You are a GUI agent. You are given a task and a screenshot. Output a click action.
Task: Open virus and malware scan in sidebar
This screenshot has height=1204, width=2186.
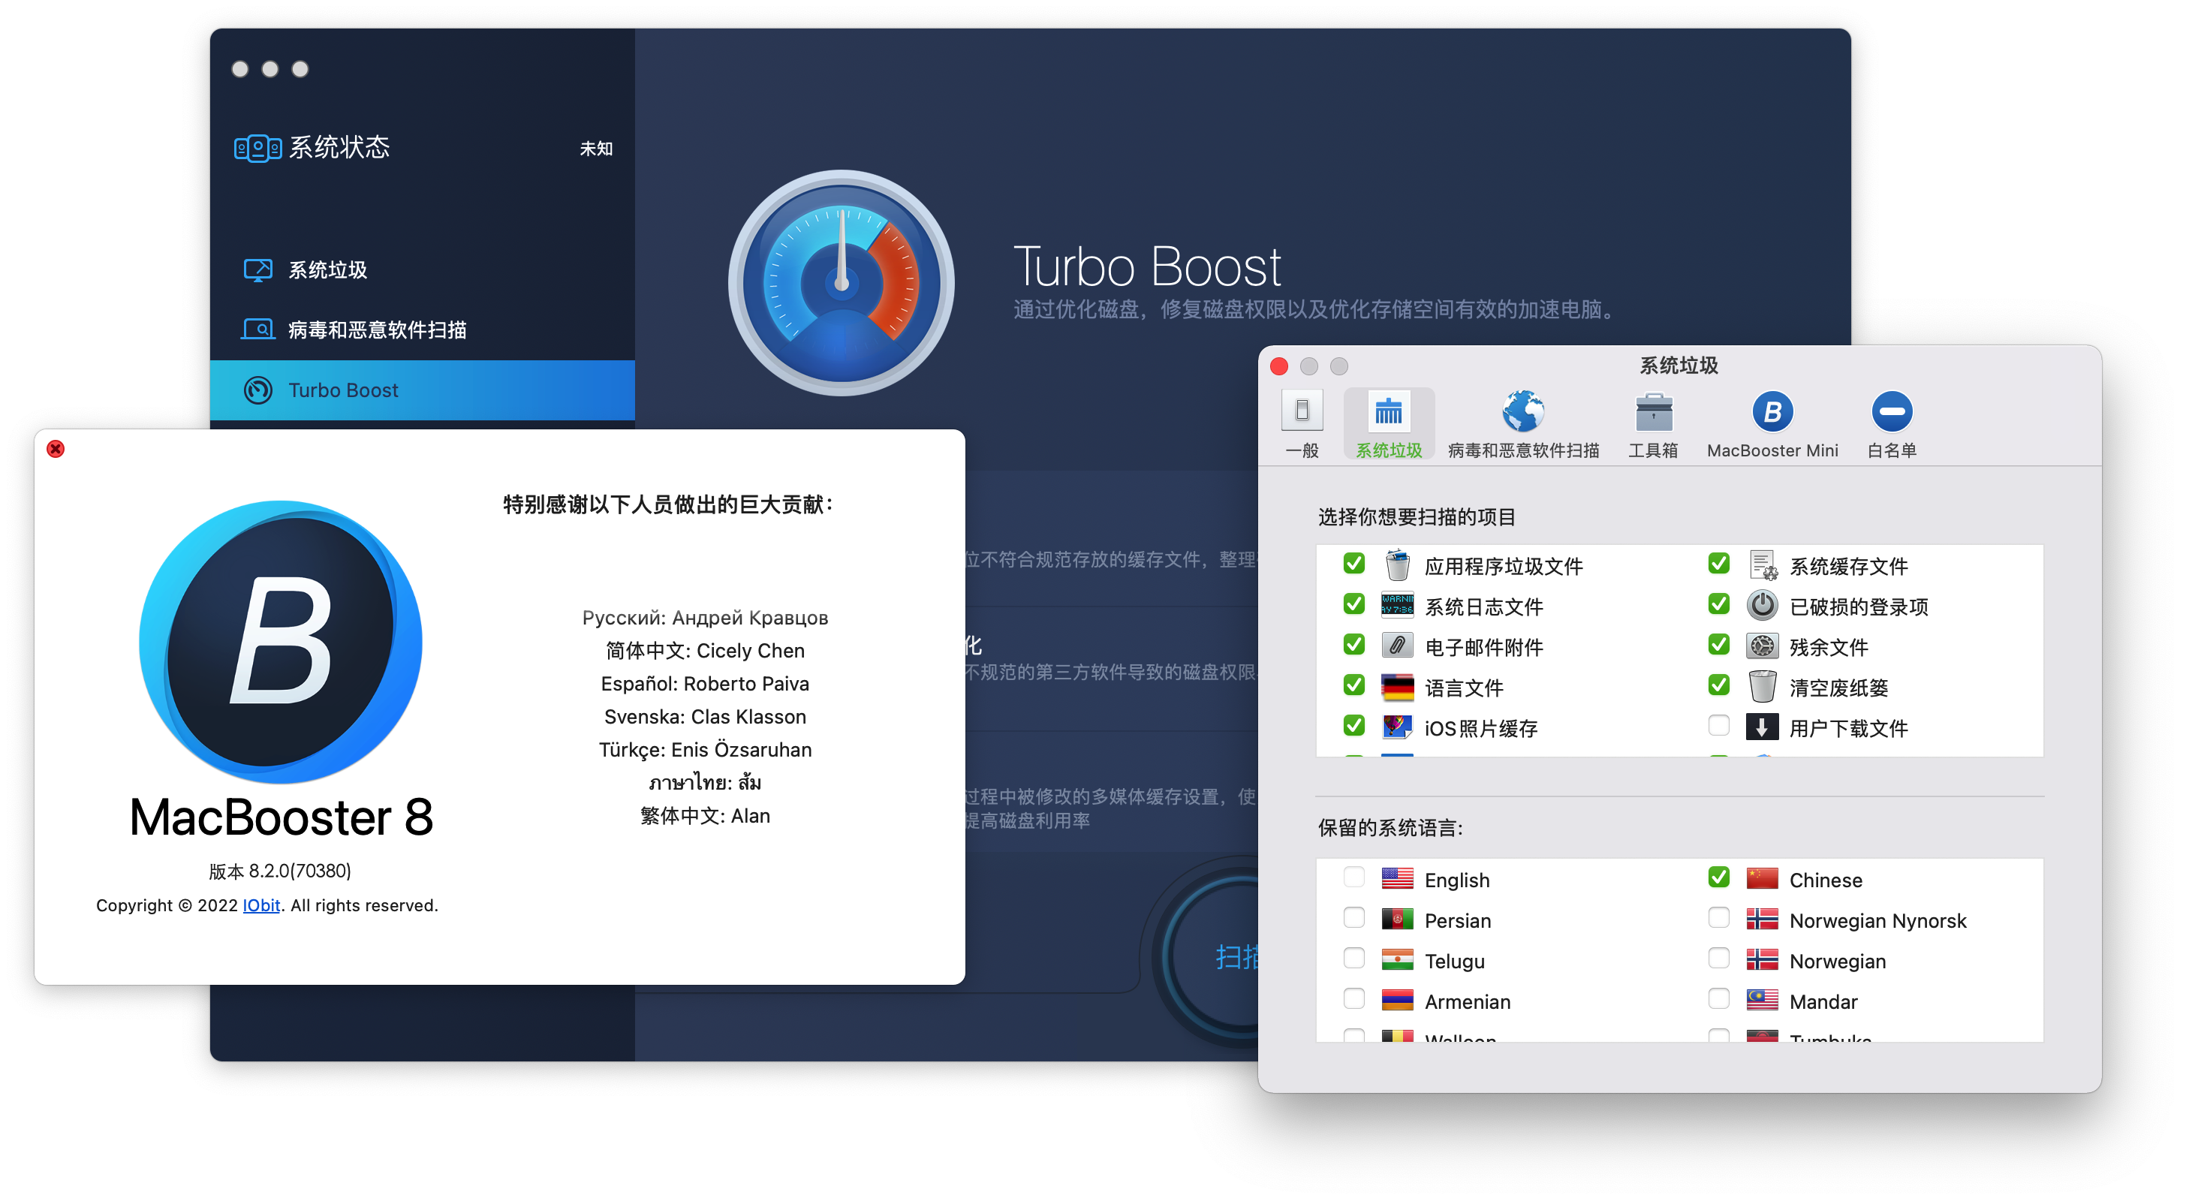click(x=376, y=330)
